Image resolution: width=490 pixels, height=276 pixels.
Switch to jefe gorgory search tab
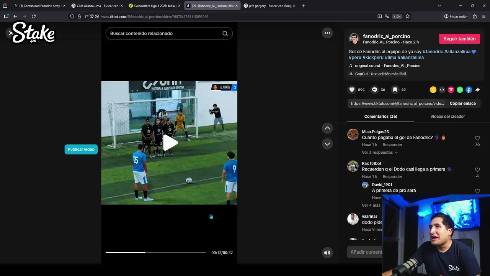click(x=270, y=6)
